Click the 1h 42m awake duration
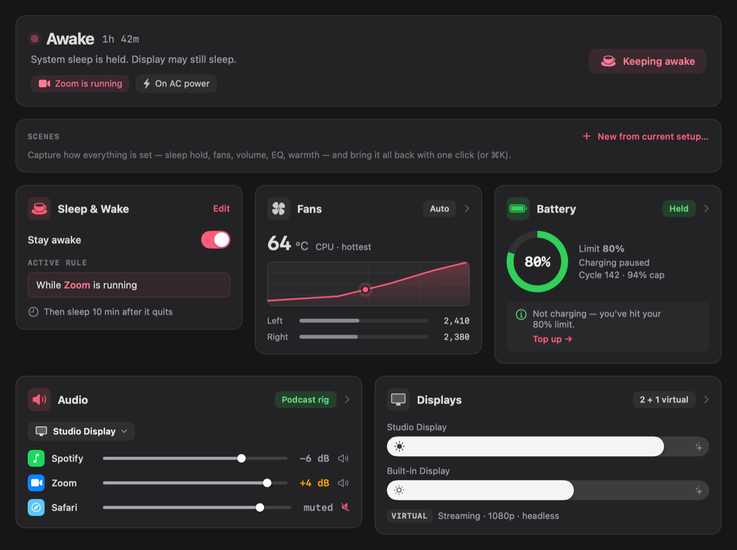 pyautogui.click(x=121, y=39)
